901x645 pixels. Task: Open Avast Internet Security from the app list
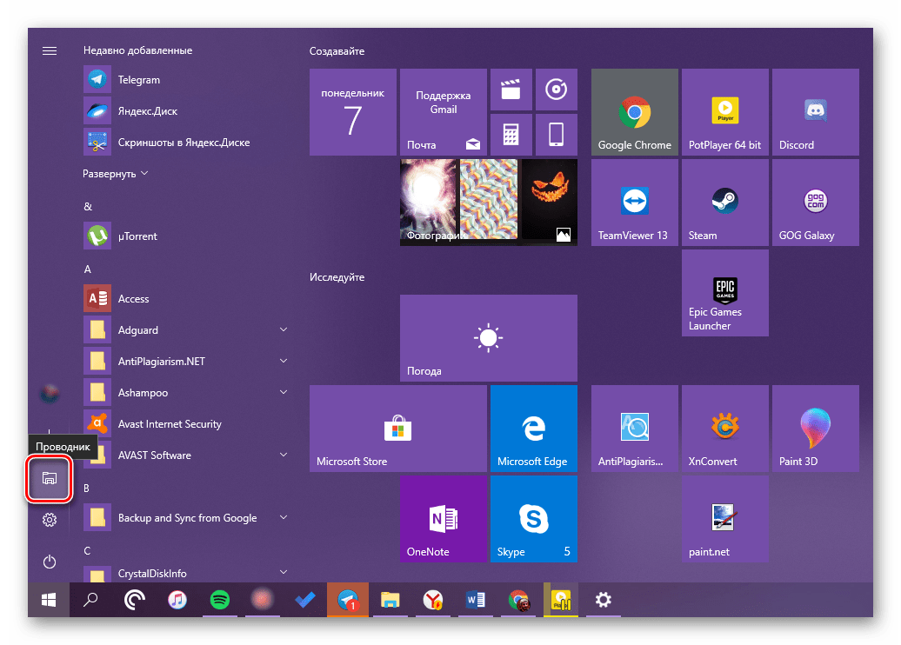pos(170,424)
